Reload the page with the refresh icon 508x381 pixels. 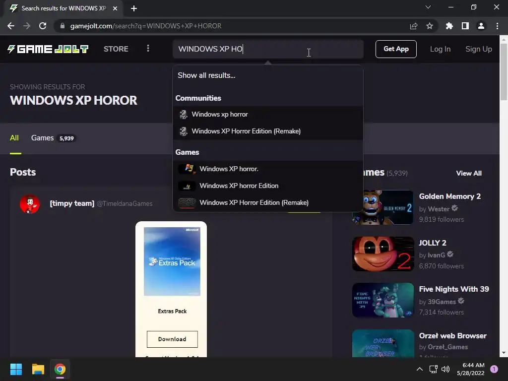pyautogui.click(x=43, y=26)
